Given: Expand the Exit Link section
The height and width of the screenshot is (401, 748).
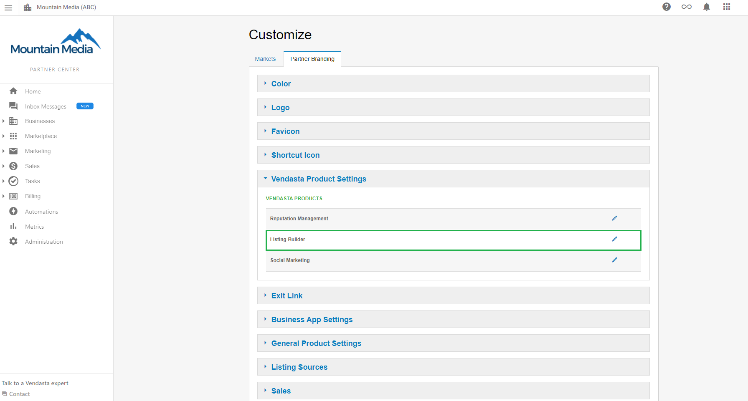Looking at the screenshot, I should [x=453, y=295].
